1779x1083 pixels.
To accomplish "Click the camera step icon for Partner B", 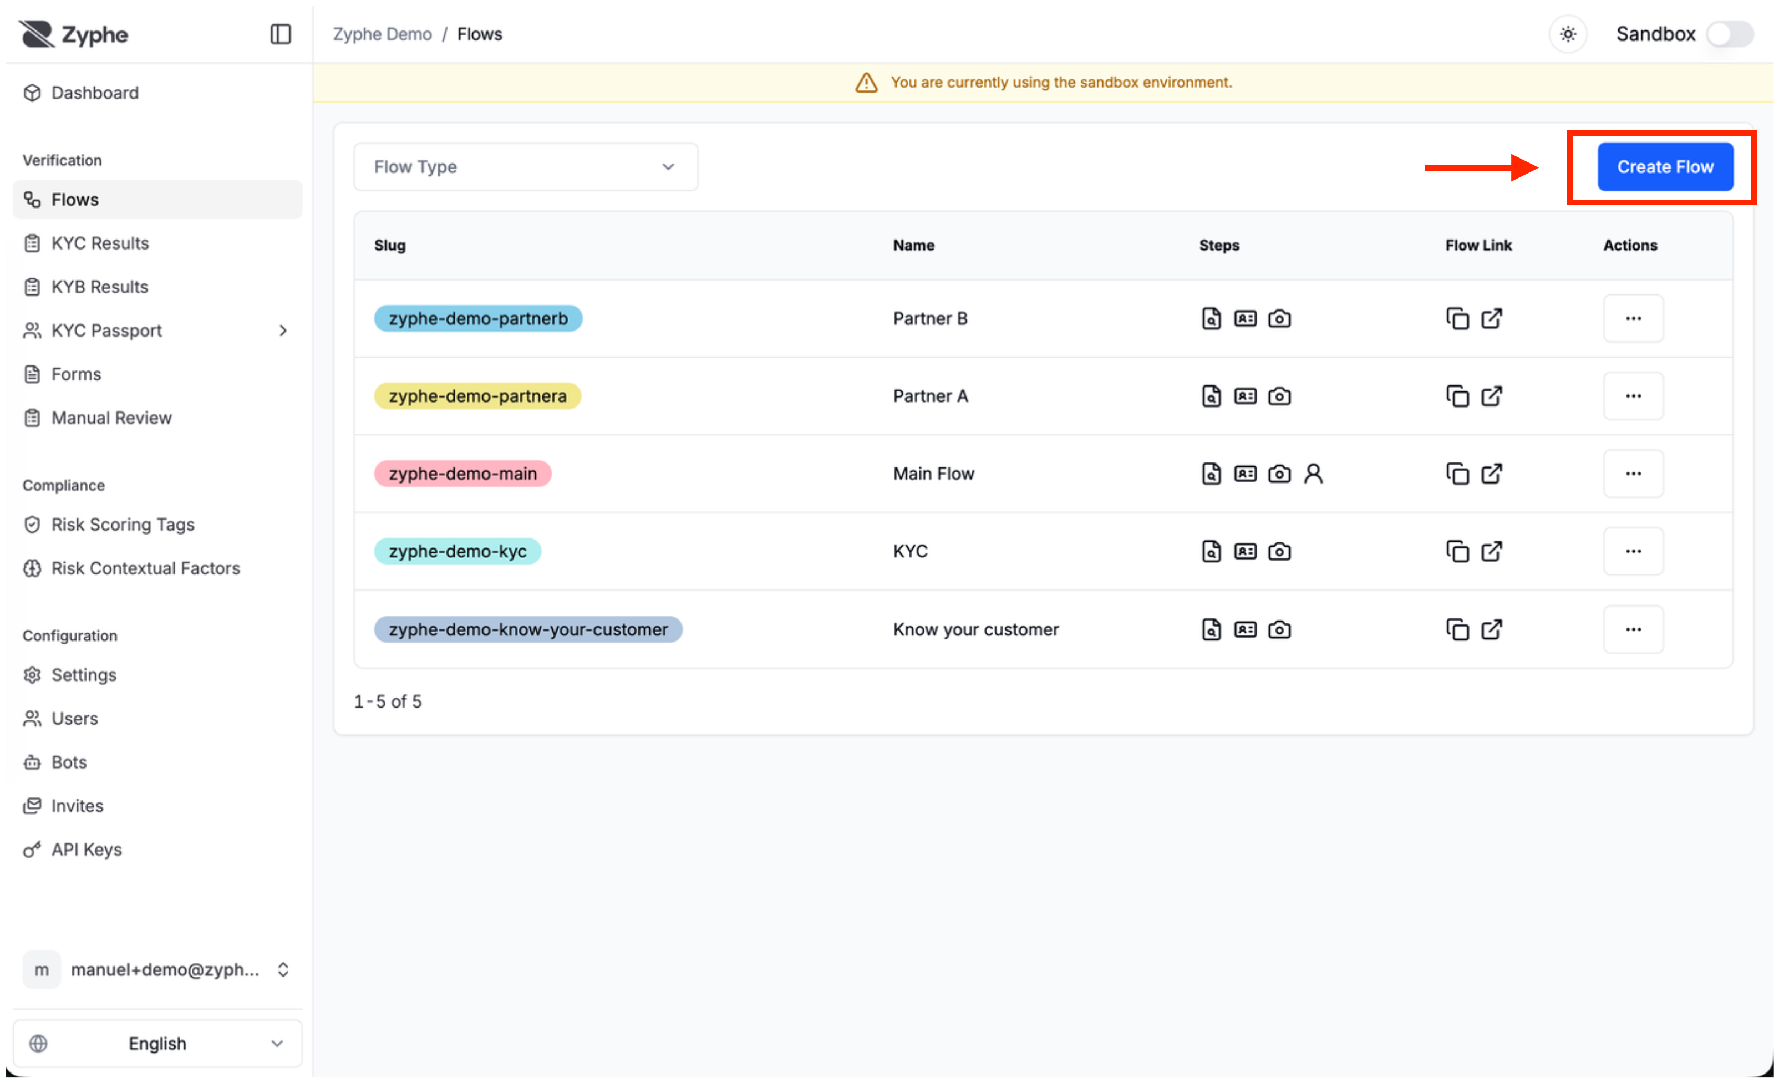I will [1279, 318].
